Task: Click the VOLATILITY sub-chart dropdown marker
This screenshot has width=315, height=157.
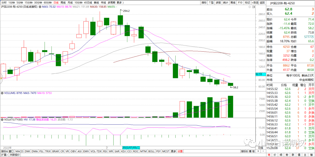Action: tap(2, 119)
